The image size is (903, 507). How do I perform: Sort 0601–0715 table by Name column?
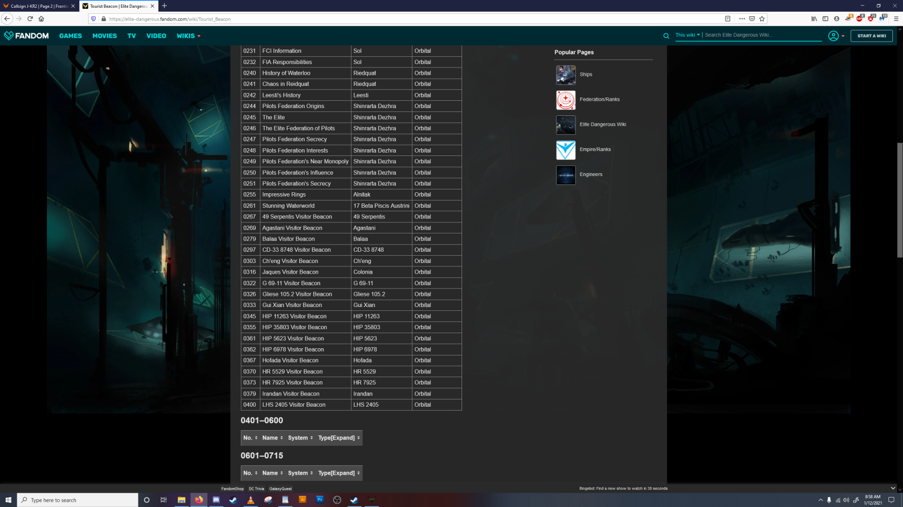pyautogui.click(x=272, y=473)
